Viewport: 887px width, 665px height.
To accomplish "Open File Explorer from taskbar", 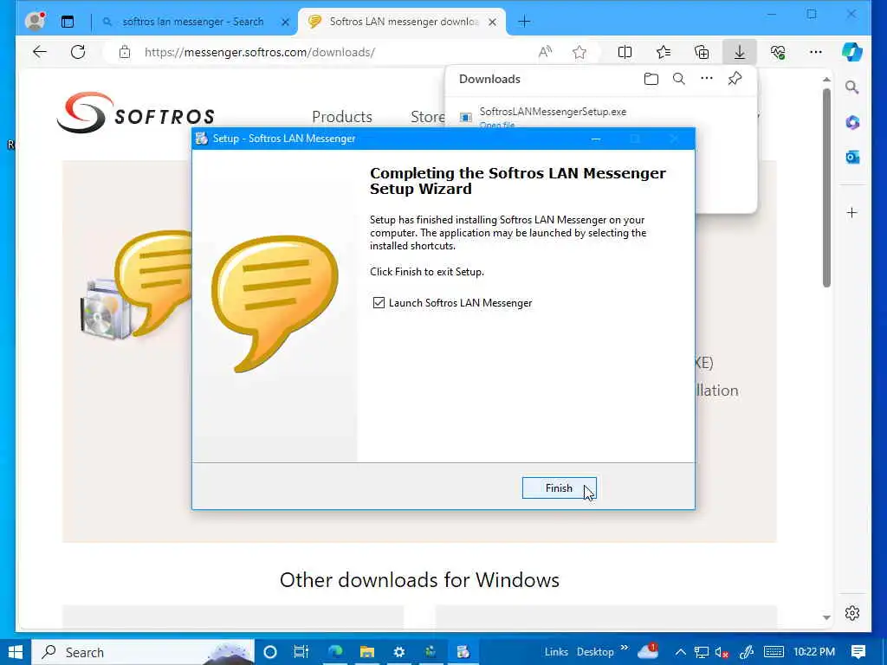I will (367, 652).
